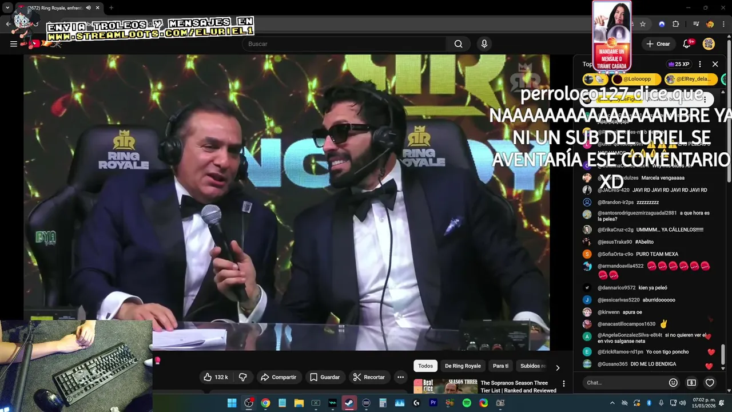The width and height of the screenshot is (732, 412).
Task: Open Chrome media controls icon
Action: coord(696,24)
